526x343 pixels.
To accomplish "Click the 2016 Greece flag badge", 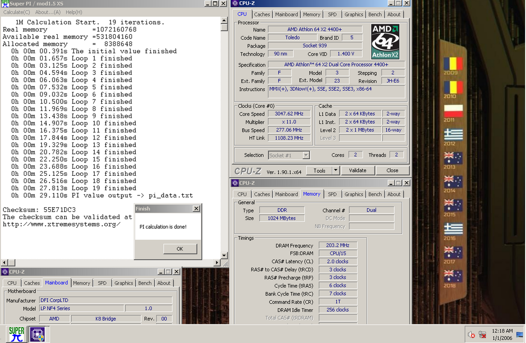I will pos(453,230).
